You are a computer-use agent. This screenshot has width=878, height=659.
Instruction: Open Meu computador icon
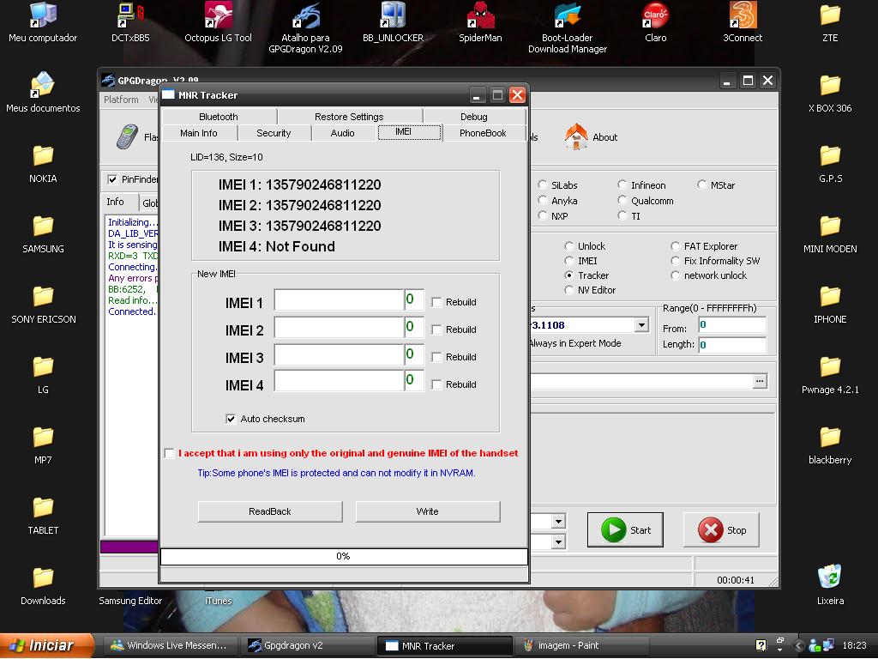(43, 22)
